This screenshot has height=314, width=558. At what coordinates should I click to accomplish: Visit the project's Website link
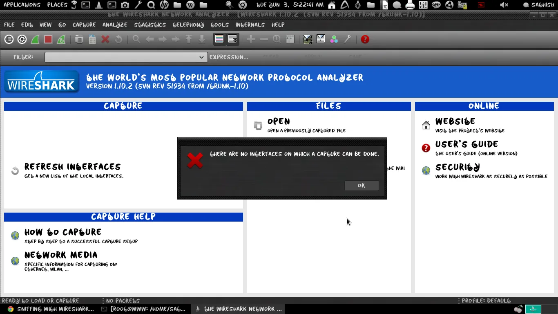coord(455,121)
